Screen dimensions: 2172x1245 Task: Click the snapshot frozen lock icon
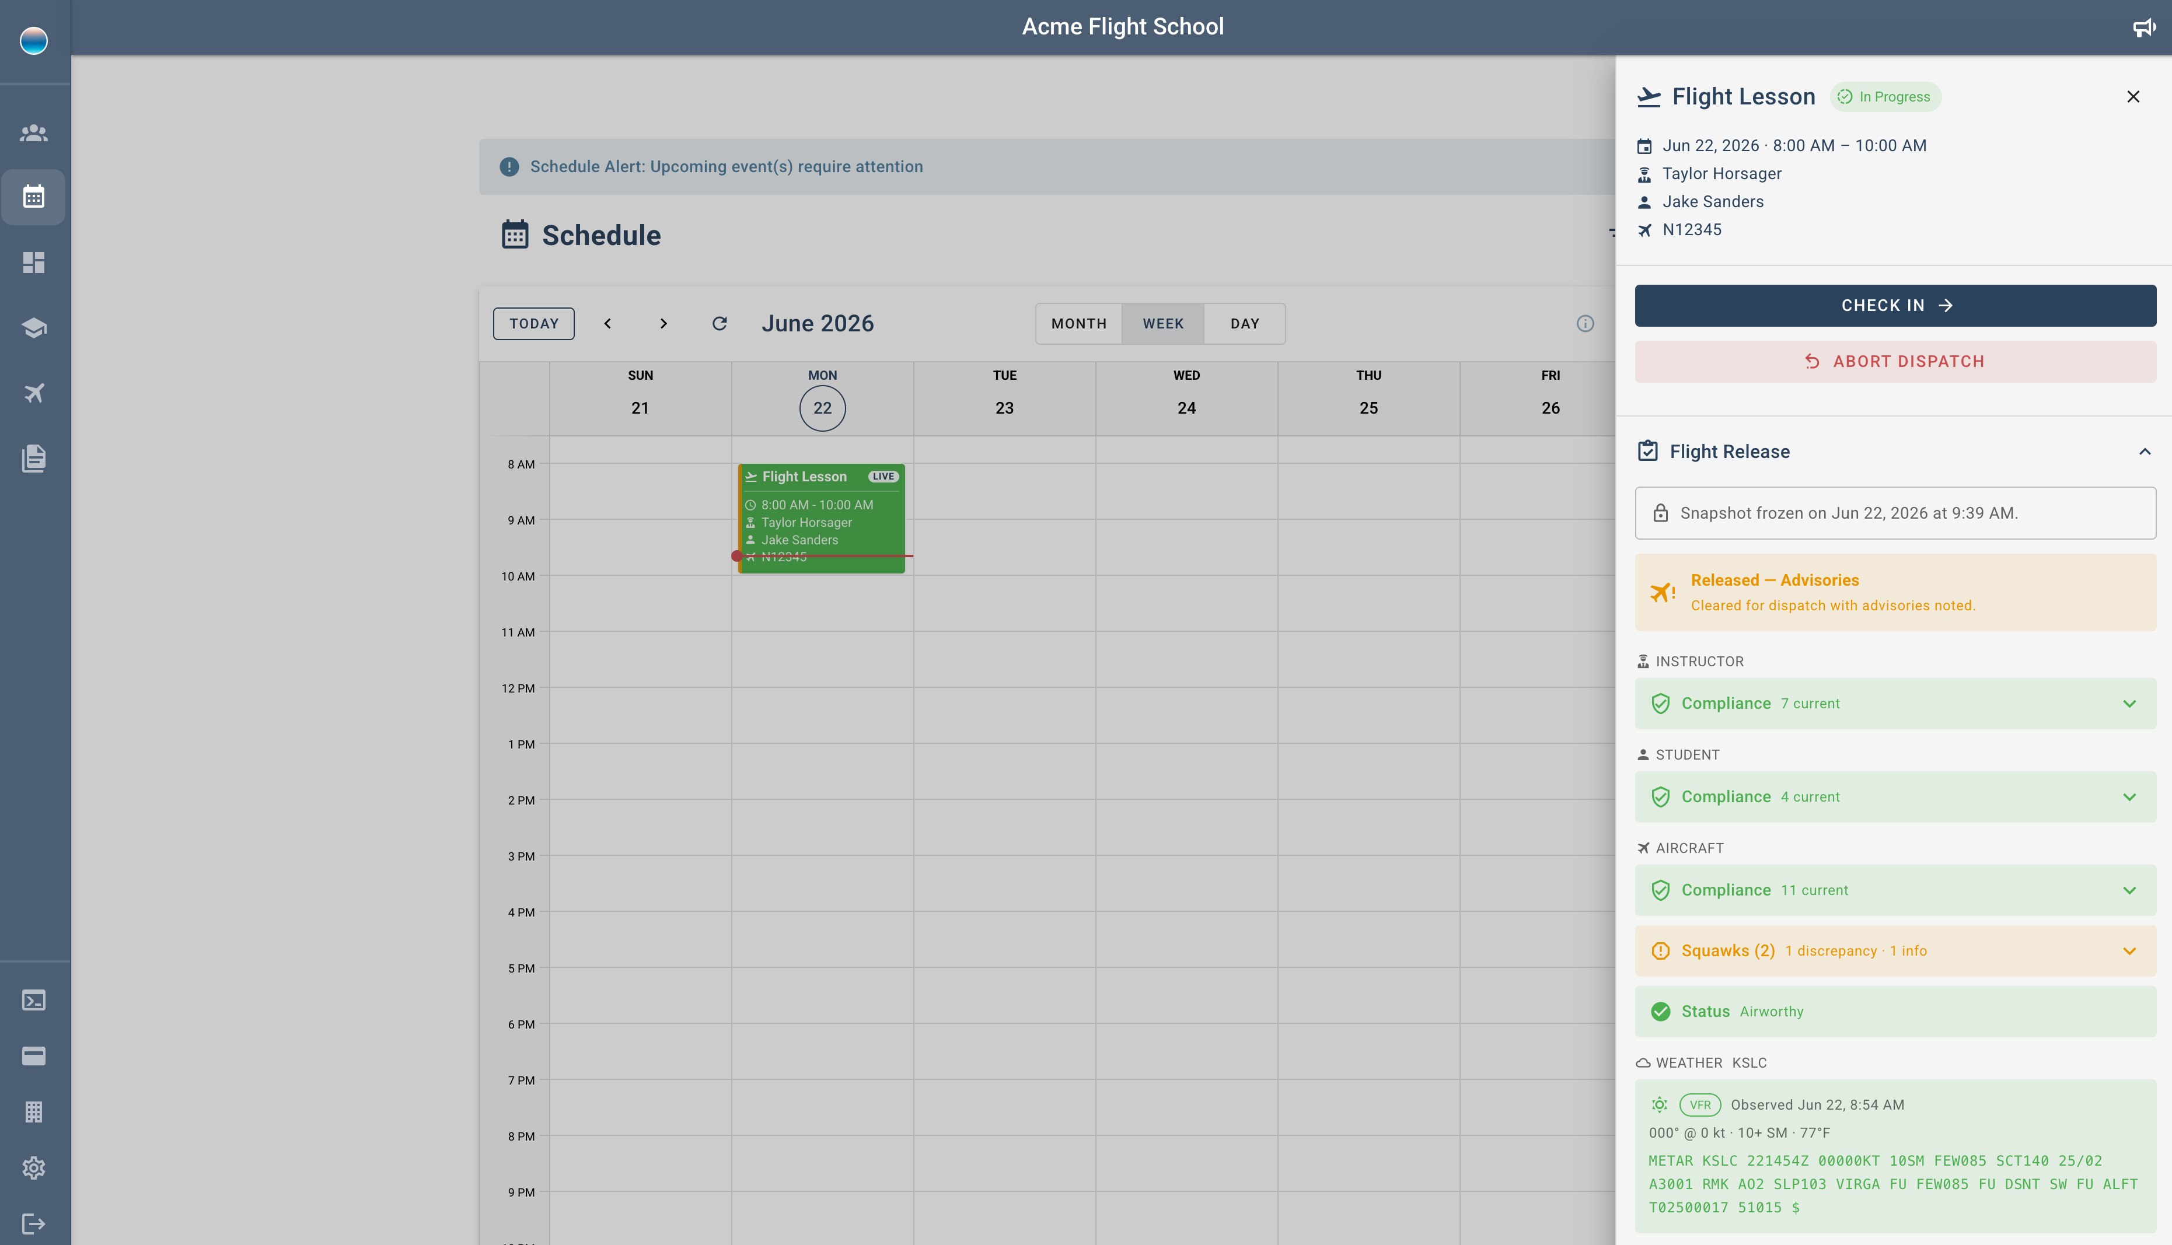1660,513
